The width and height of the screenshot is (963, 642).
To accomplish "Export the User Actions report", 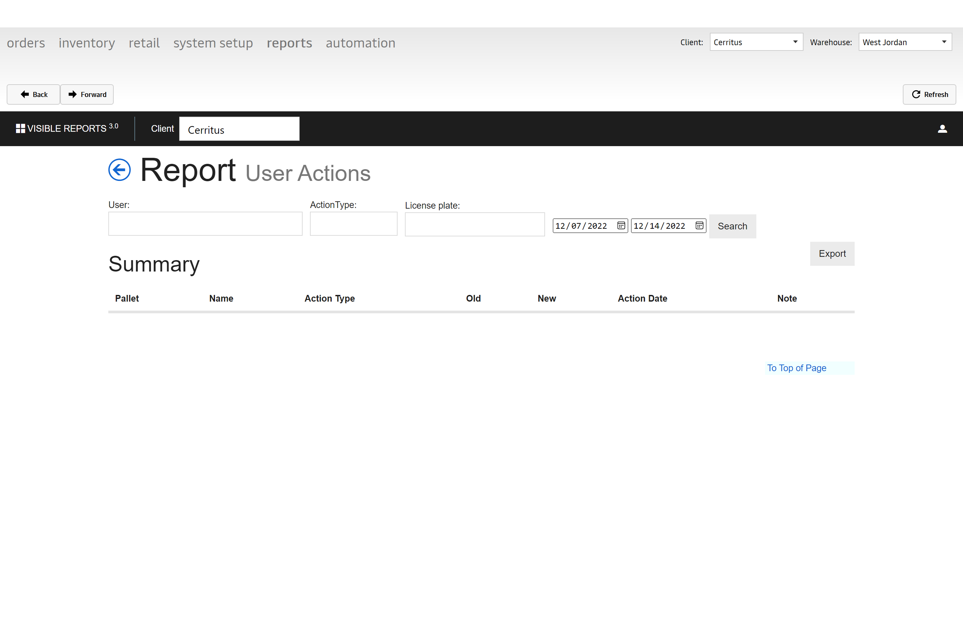I will point(832,254).
